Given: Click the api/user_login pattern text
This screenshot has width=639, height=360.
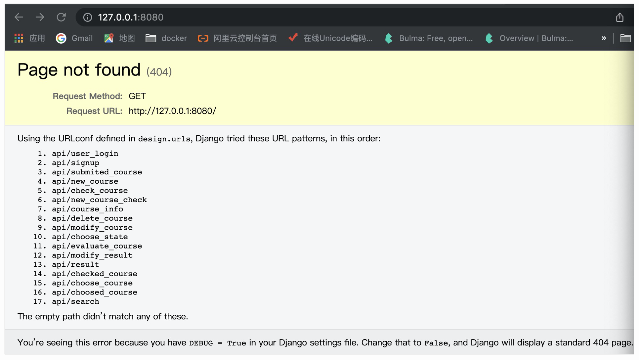Looking at the screenshot, I should pos(85,154).
